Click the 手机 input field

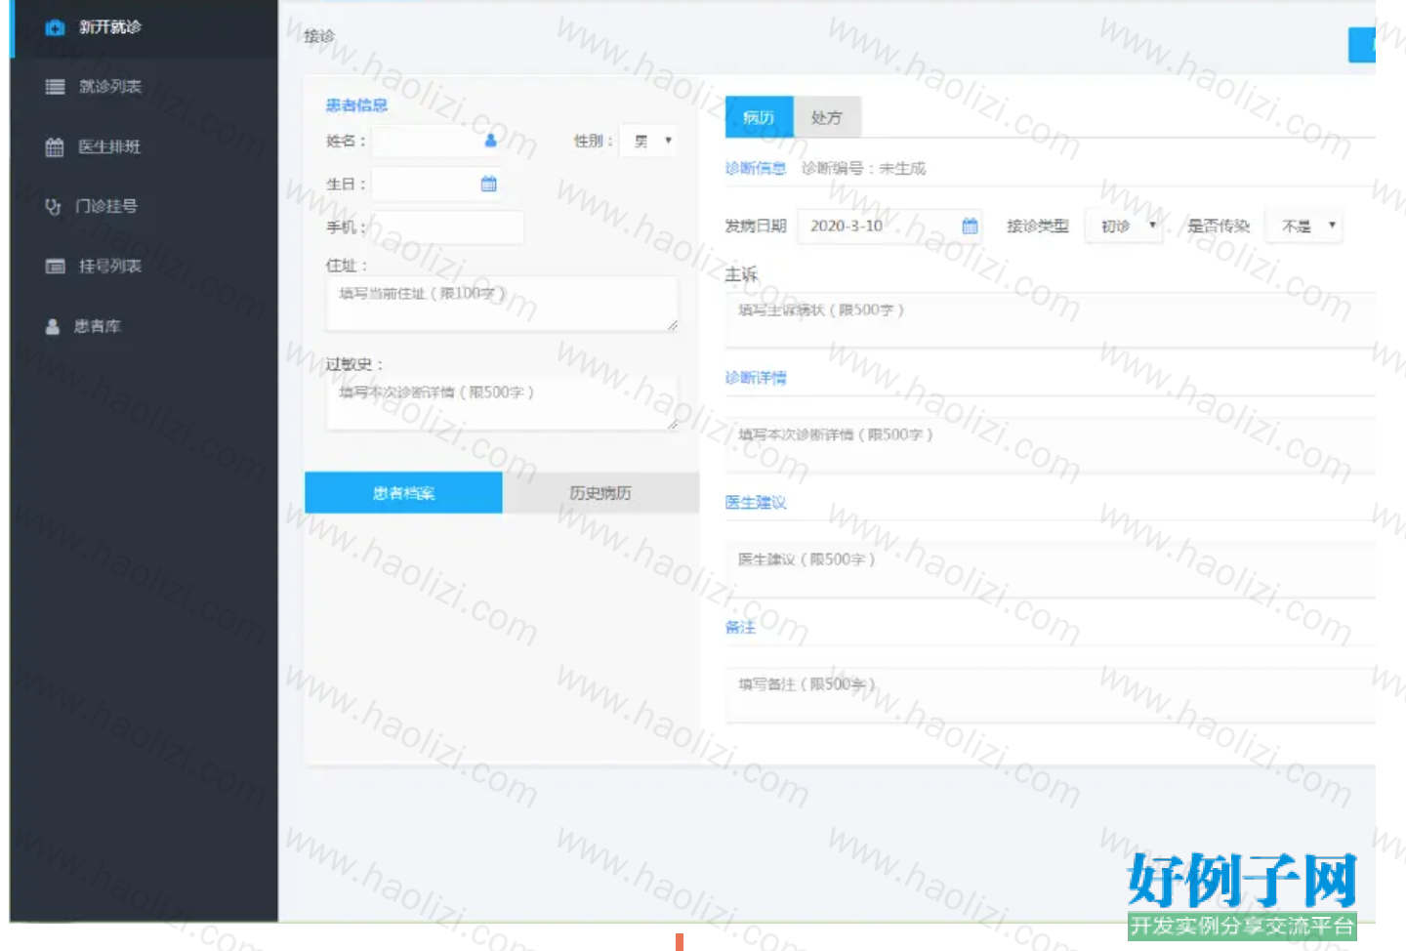[448, 227]
